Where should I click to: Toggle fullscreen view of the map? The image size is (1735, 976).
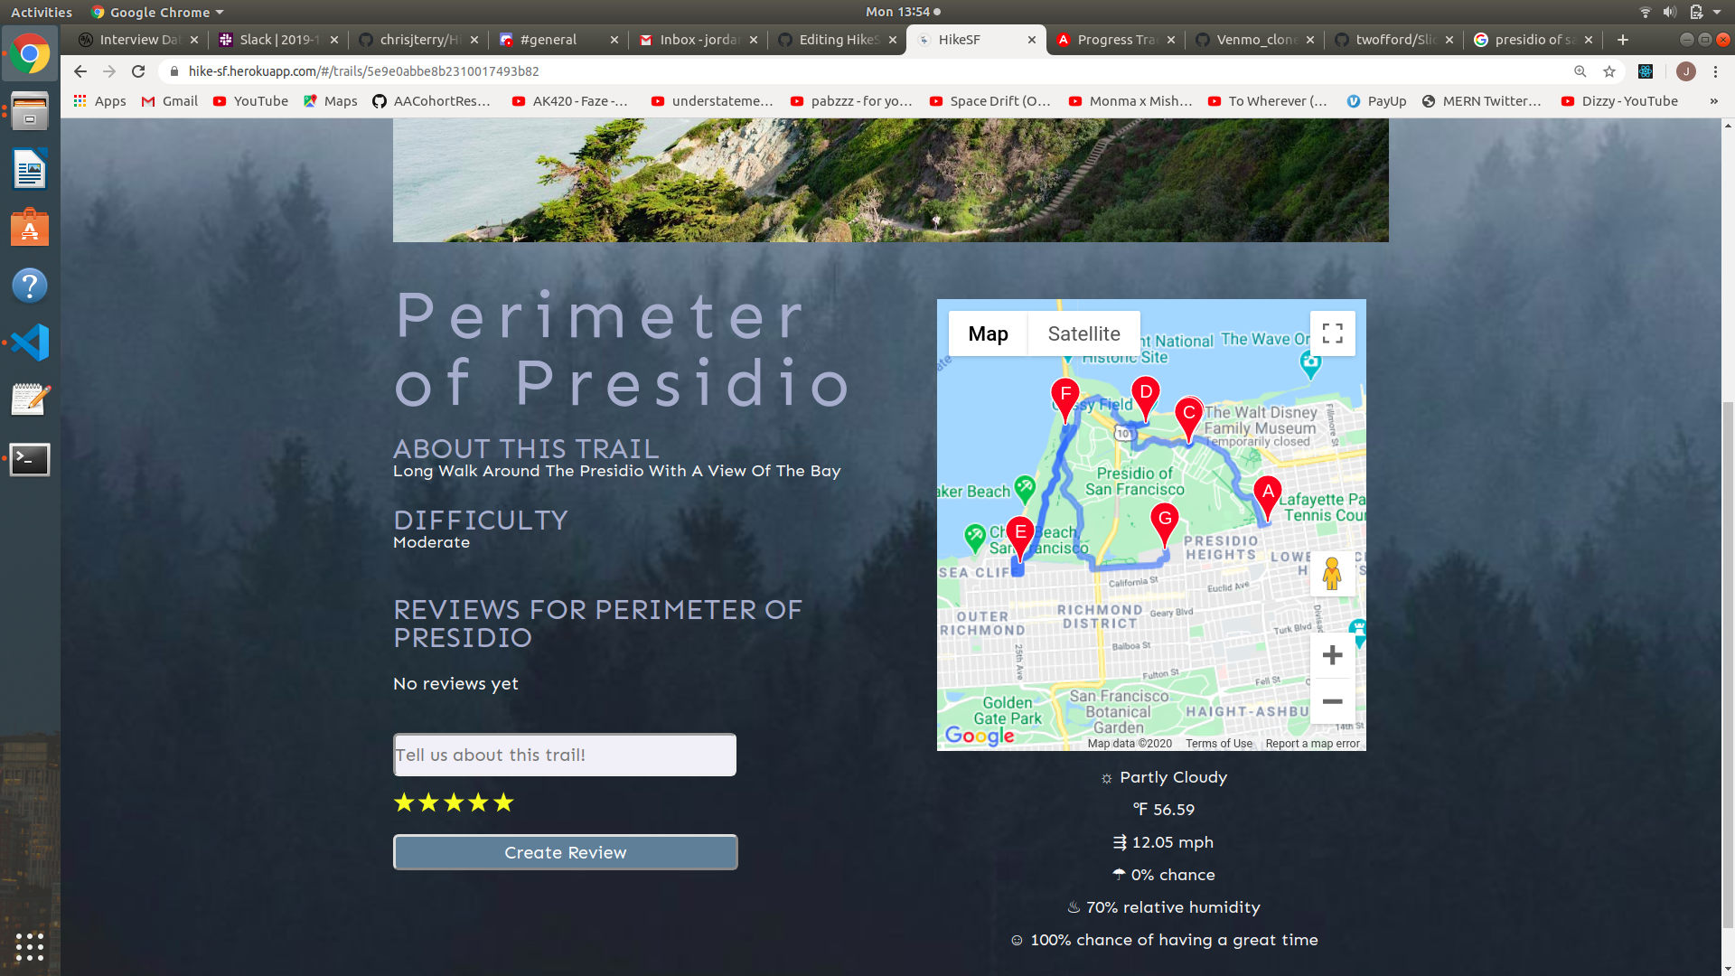pyautogui.click(x=1332, y=333)
